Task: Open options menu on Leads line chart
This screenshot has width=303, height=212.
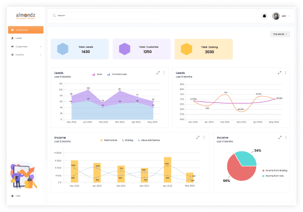Action: point(285,73)
